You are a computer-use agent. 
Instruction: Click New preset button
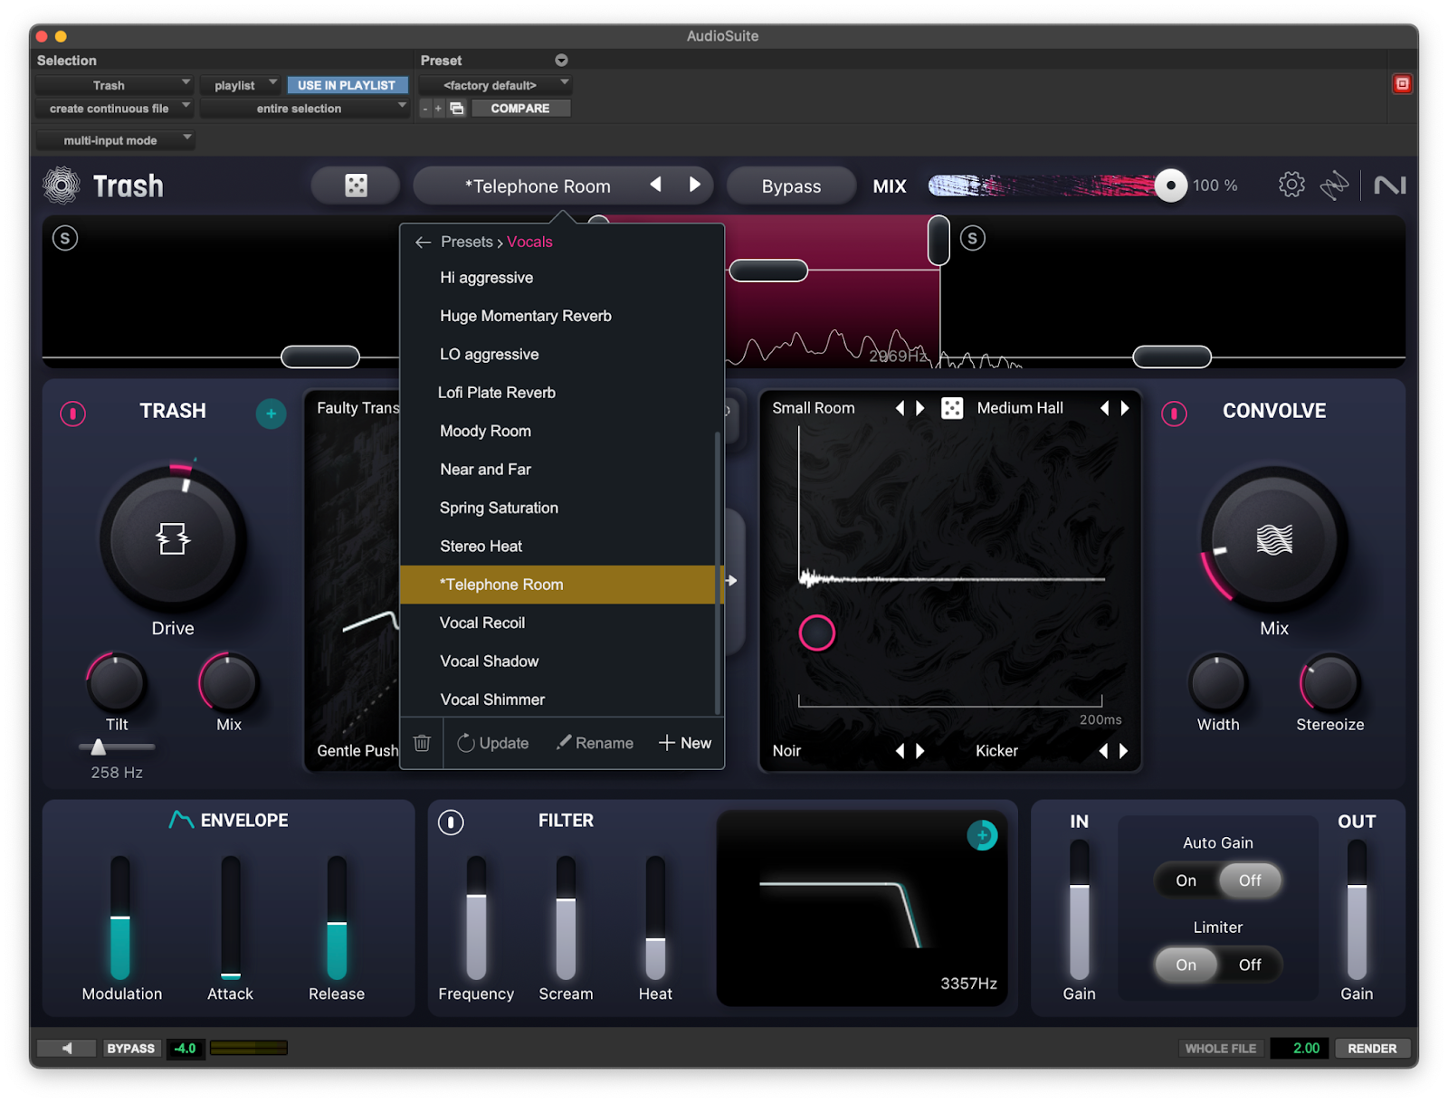pyautogui.click(x=685, y=743)
